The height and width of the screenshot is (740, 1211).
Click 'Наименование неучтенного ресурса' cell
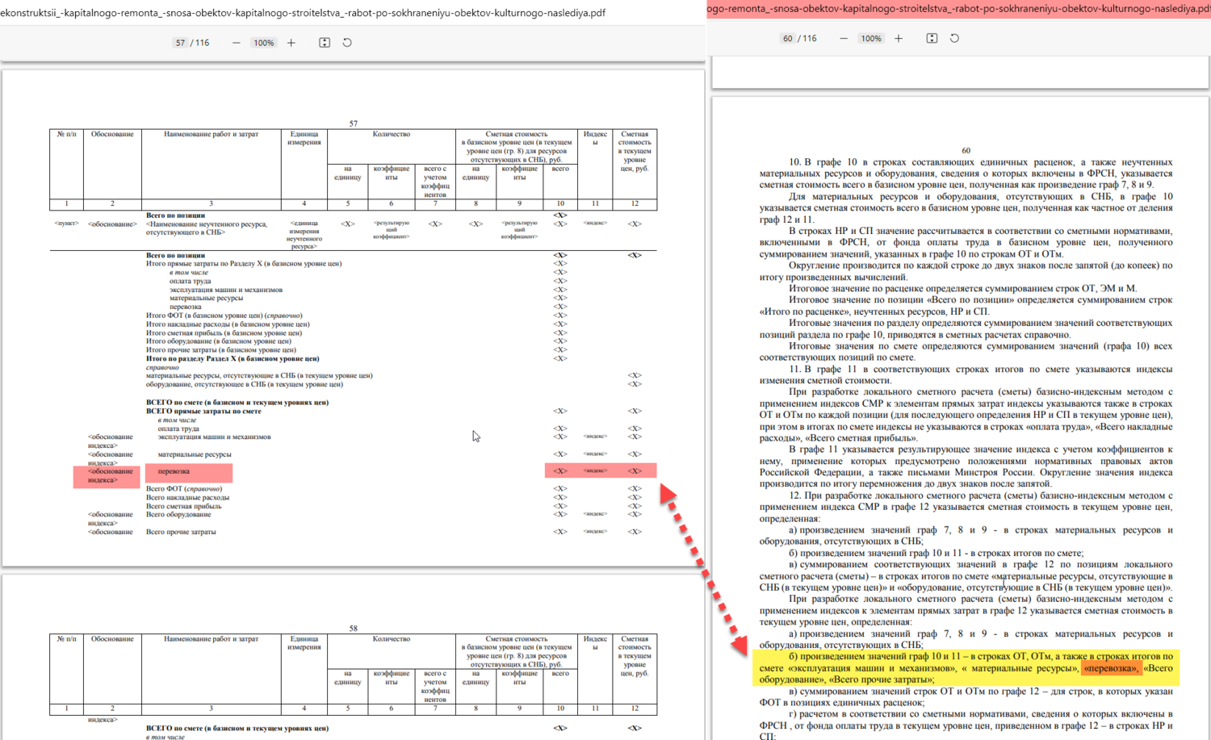tap(207, 228)
